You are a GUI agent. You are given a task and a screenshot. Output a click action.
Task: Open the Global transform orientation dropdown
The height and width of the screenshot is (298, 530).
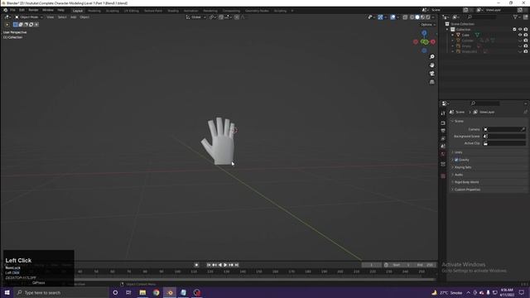196,17
